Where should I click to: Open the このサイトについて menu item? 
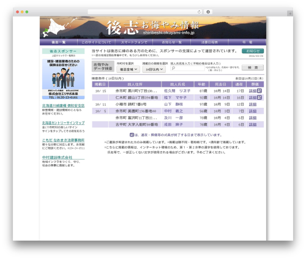click(x=96, y=42)
